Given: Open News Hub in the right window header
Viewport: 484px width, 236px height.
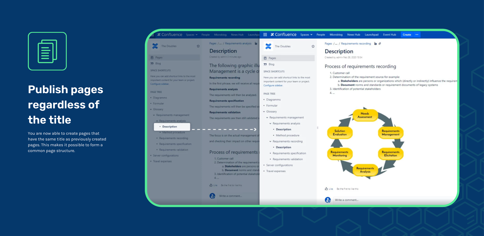Looking at the screenshot, I should pos(354,35).
